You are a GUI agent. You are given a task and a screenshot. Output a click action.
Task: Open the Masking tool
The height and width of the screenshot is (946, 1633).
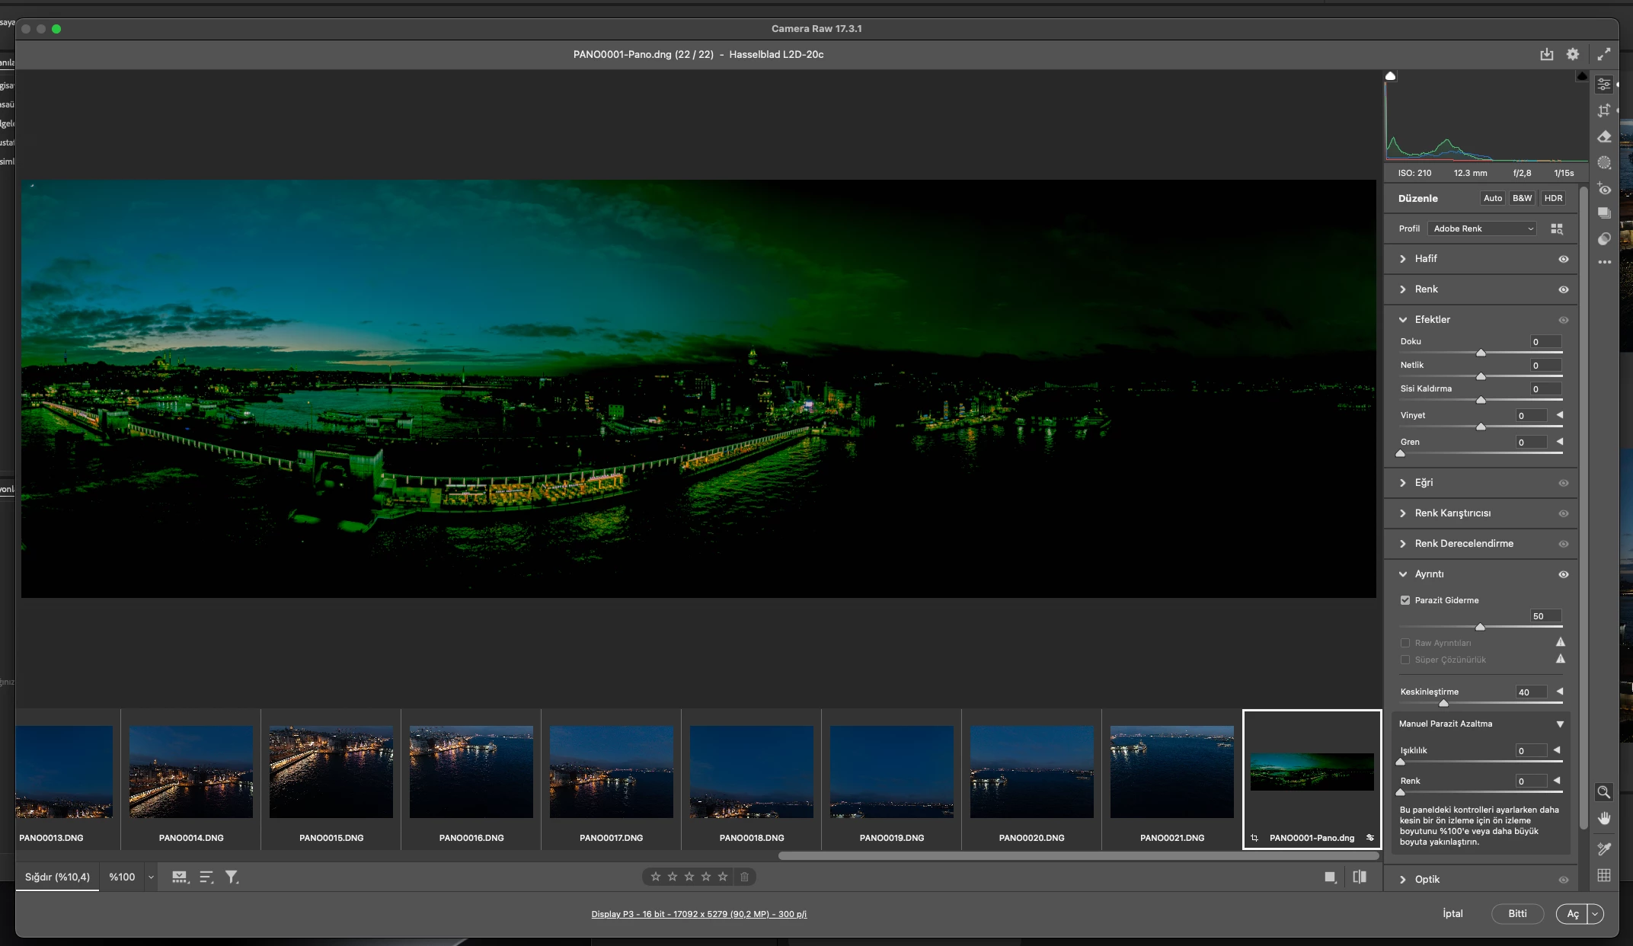point(1604,163)
